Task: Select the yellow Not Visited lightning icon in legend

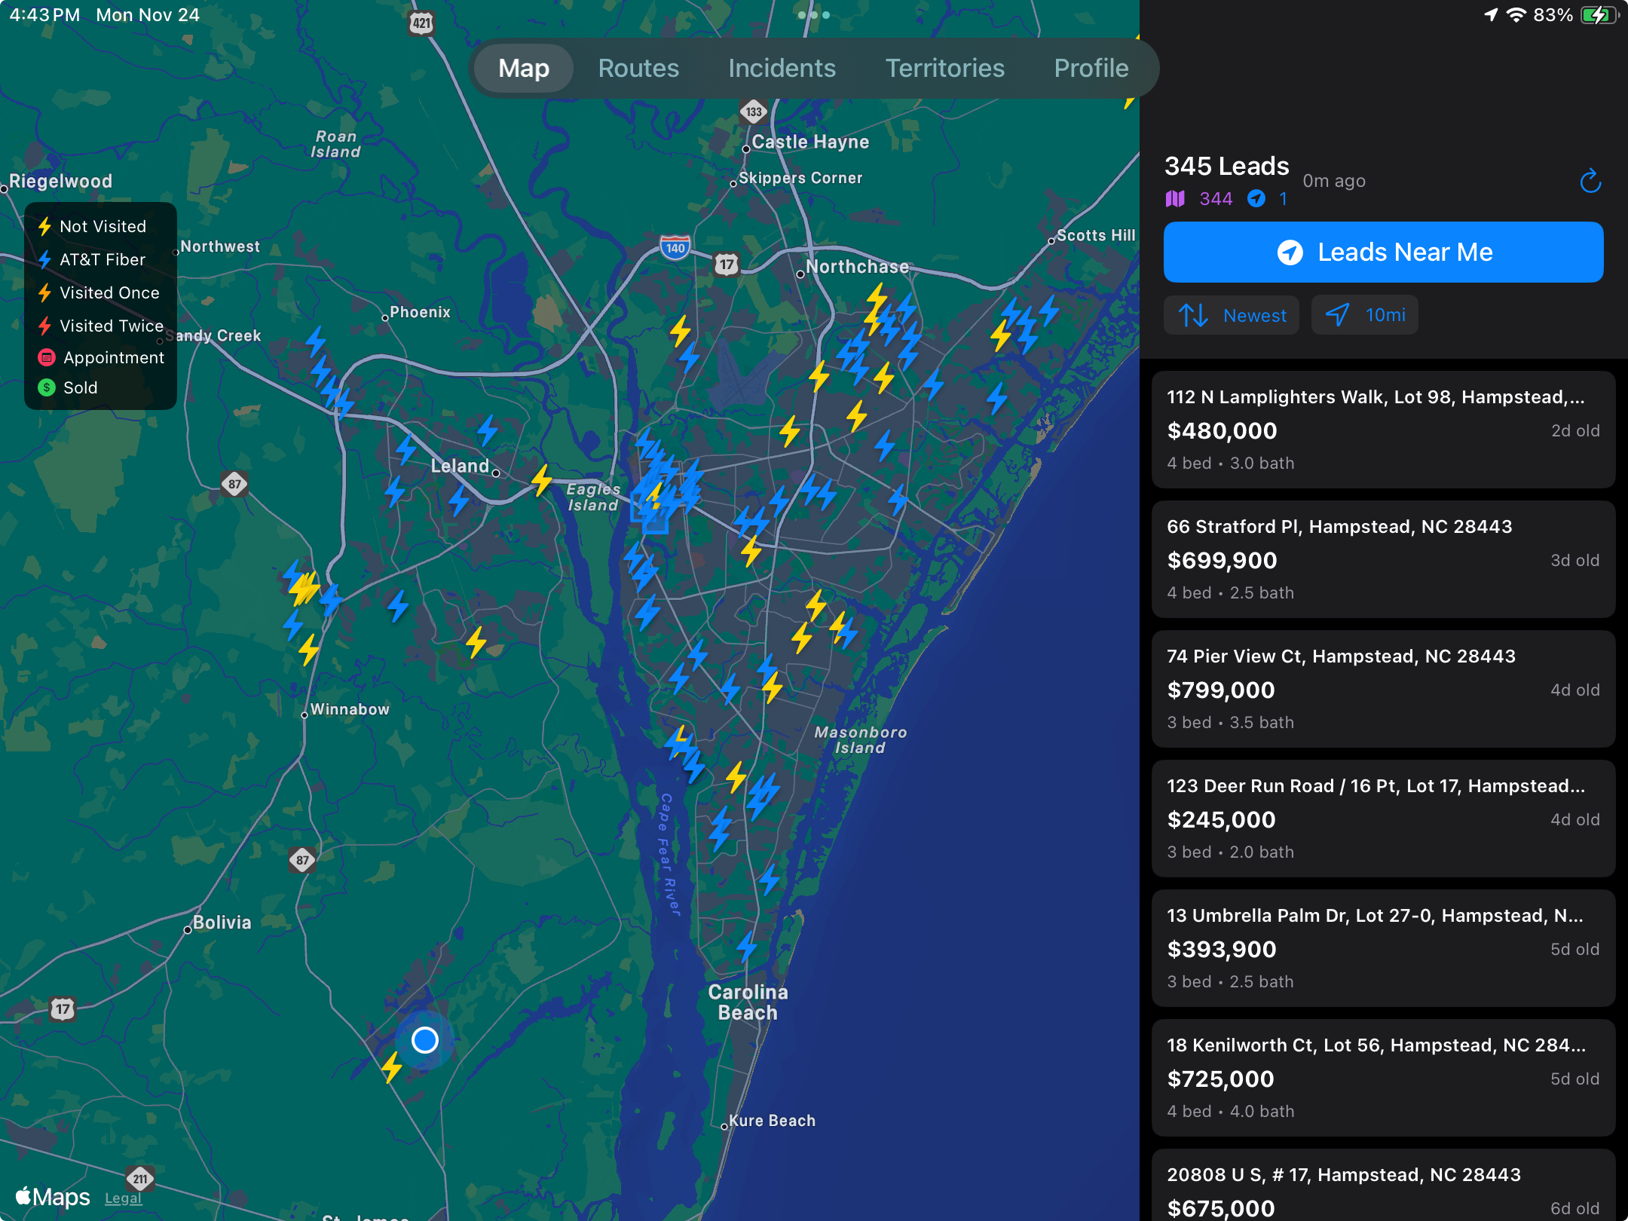Action: (45, 225)
